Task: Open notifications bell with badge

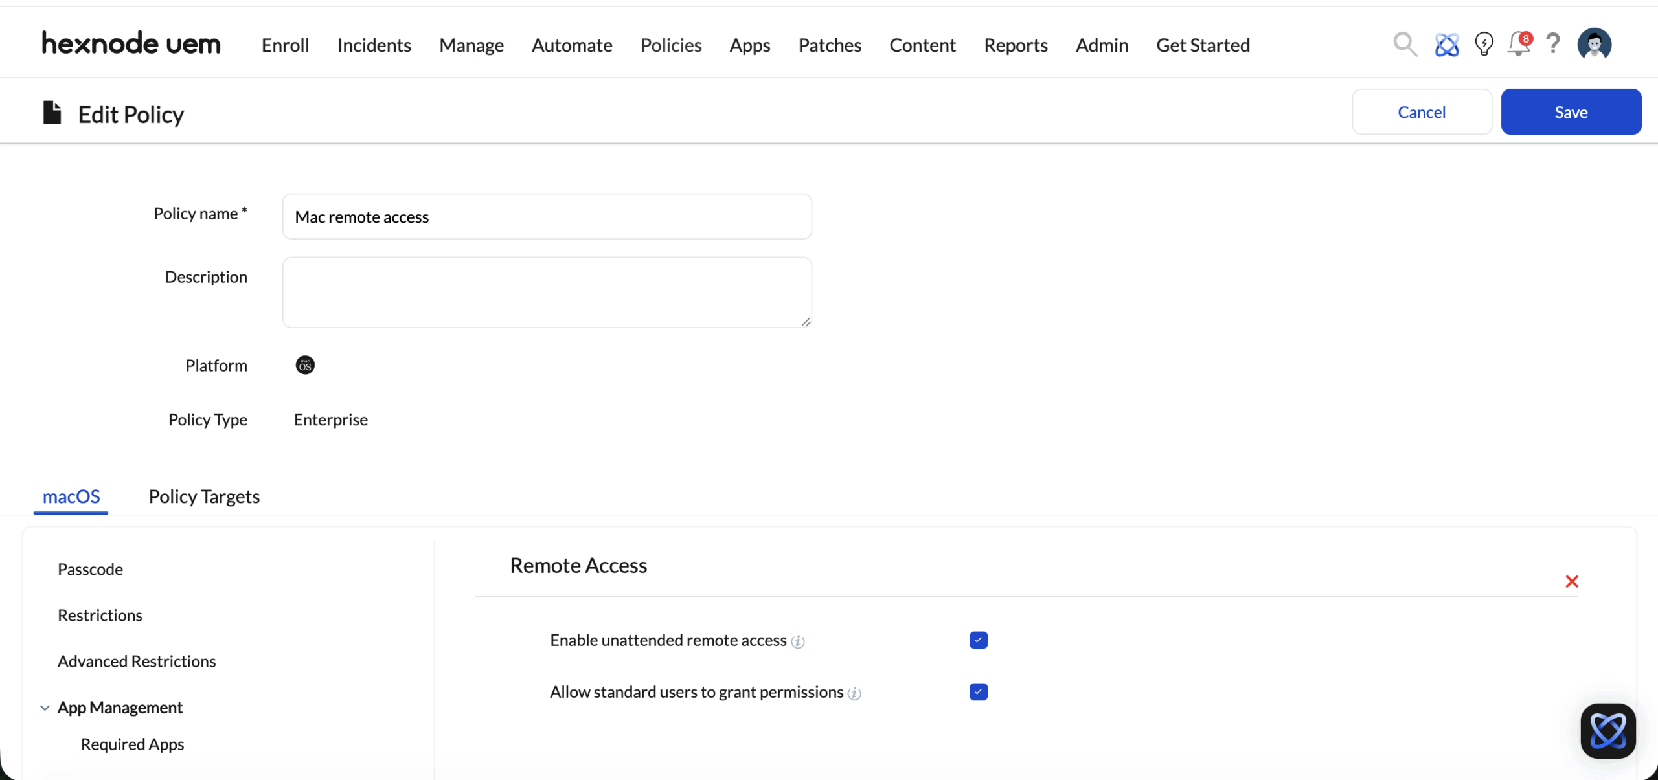Action: tap(1518, 45)
